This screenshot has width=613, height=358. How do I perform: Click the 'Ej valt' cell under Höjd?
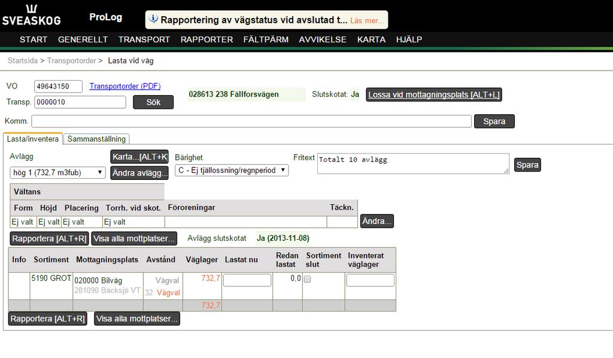click(x=49, y=222)
